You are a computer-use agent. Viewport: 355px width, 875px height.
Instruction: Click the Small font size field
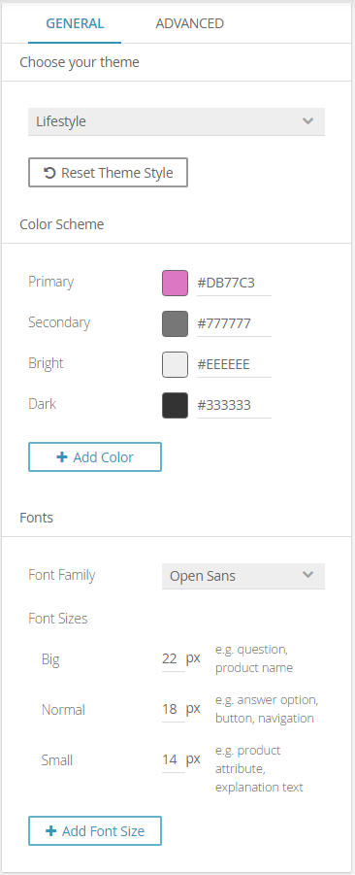pyautogui.click(x=173, y=759)
